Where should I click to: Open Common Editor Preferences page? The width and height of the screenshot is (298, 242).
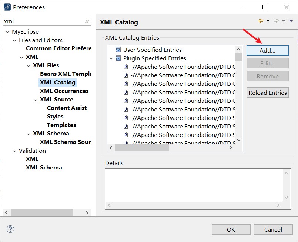click(58, 48)
